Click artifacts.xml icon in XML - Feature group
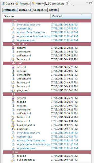 pos(13,56)
